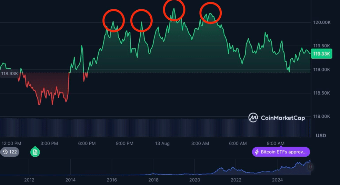Open the 122 history events badge
This screenshot has width=340, height=186.
(x=10, y=152)
